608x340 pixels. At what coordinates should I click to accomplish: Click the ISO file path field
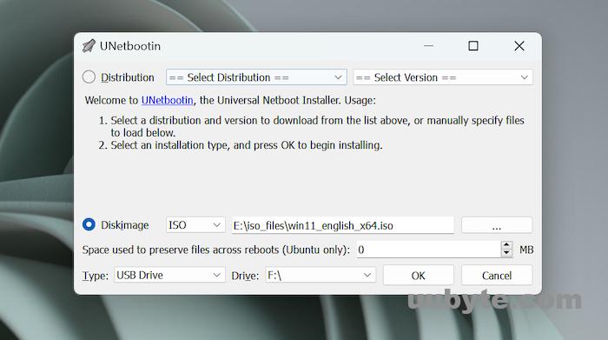343,225
